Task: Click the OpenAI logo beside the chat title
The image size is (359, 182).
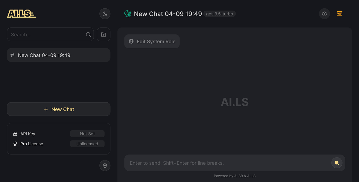Action: pos(128,13)
